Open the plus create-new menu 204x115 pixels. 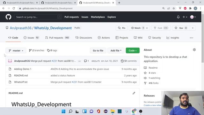(x=185, y=17)
